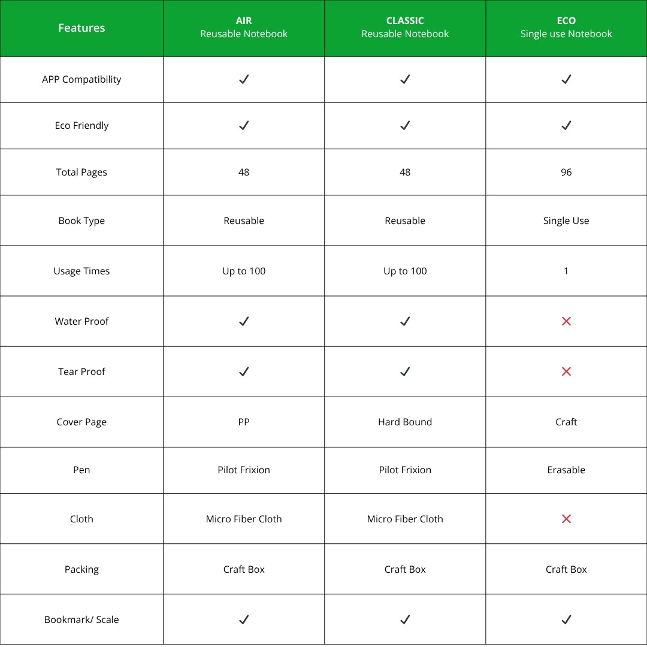647x647 pixels.
Task: Click the AIR Pilot Frixion pen cell
Action: (x=244, y=470)
